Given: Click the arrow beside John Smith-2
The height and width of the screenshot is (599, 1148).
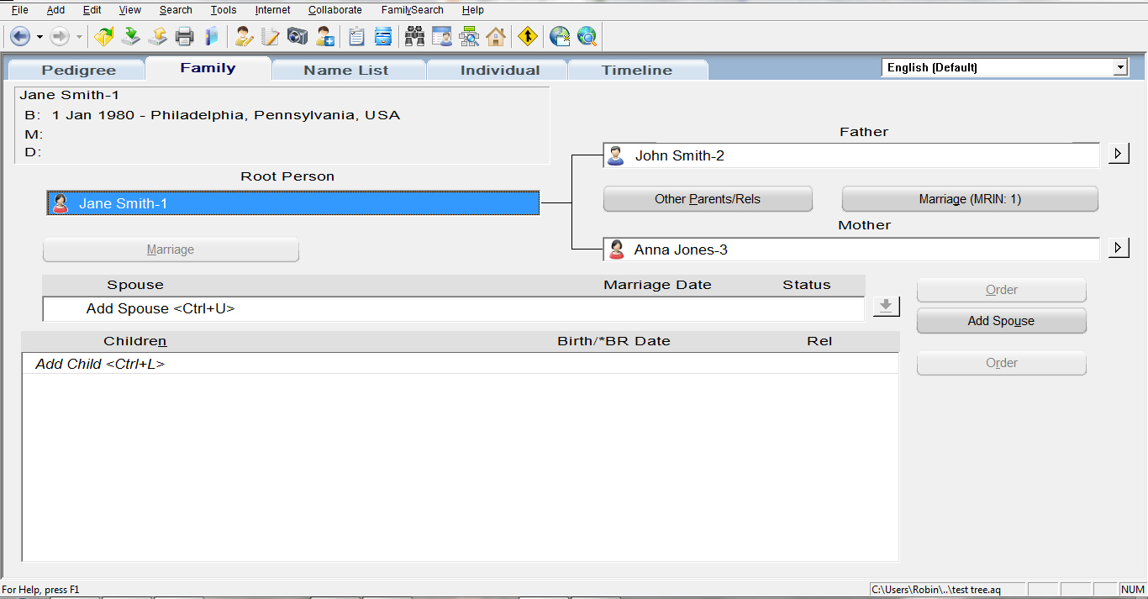Looking at the screenshot, I should pyautogui.click(x=1118, y=154).
